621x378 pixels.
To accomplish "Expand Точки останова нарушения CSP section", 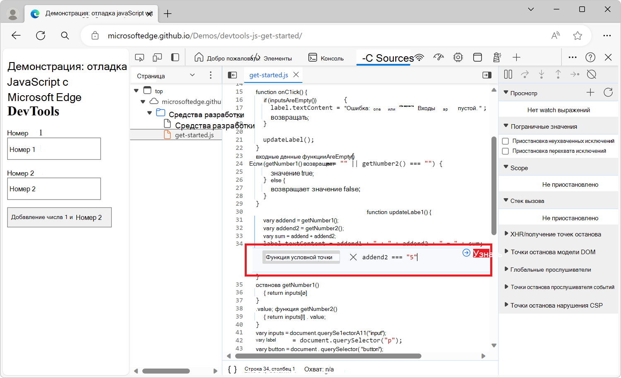I will point(506,305).
